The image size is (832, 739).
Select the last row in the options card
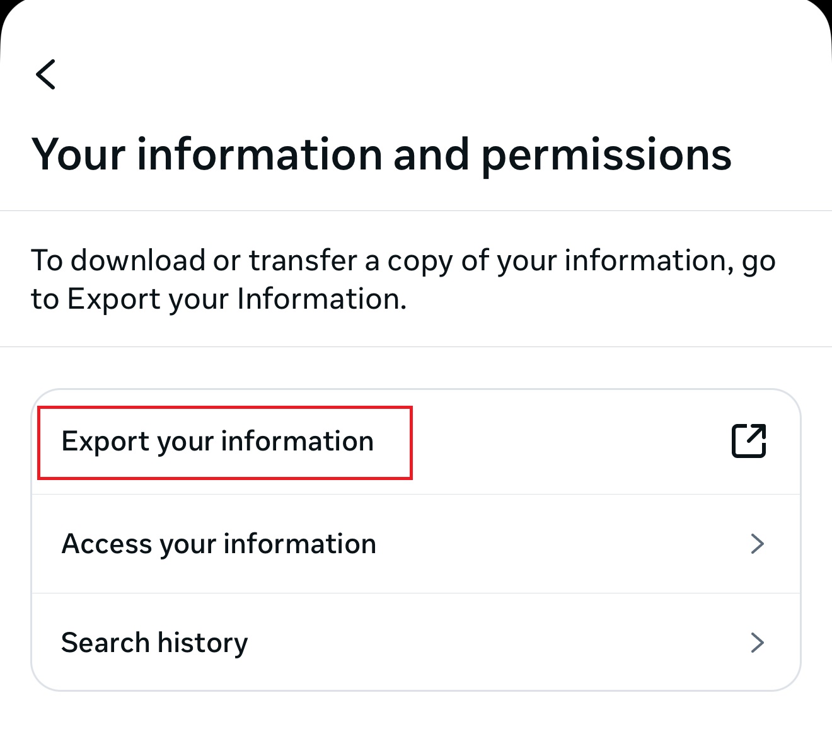[416, 643]
